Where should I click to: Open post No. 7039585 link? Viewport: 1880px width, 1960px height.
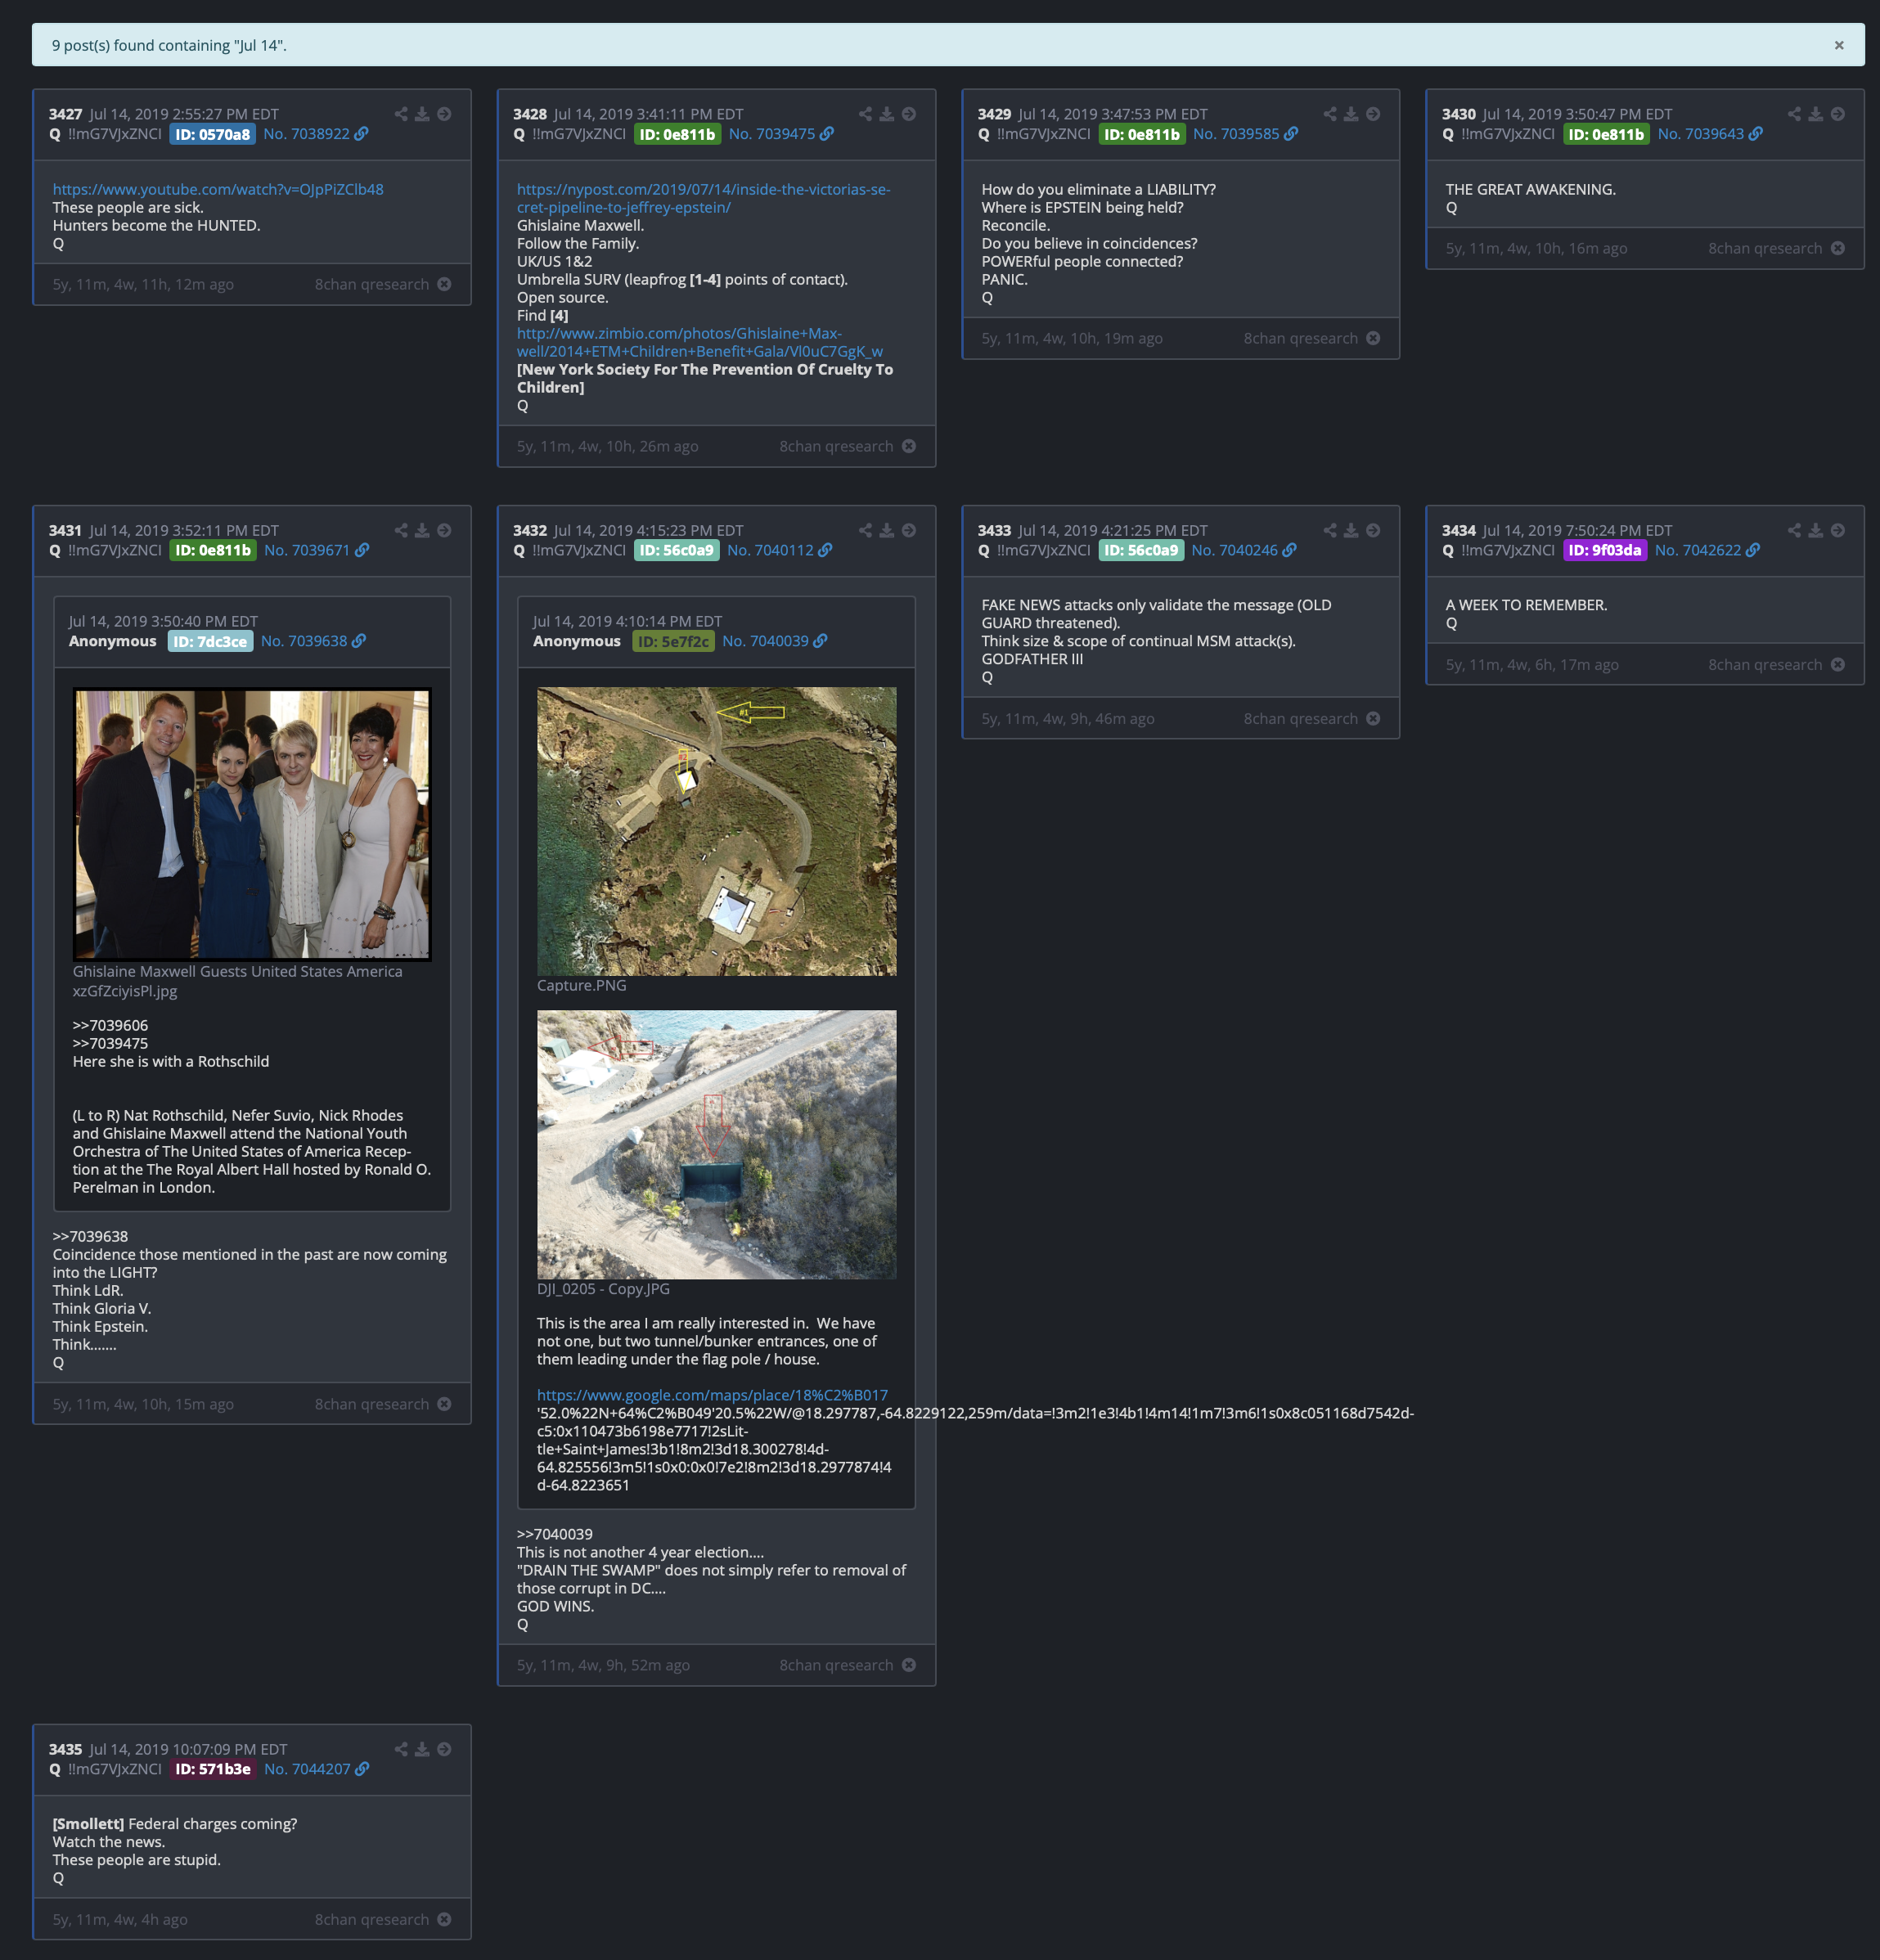[1245, 134]
